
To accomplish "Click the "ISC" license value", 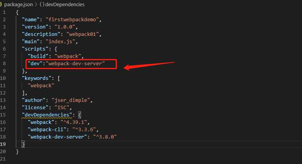I will click(x=62, y=107).
